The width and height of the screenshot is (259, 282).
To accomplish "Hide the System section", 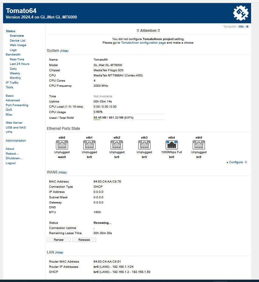I will point(64,51).
